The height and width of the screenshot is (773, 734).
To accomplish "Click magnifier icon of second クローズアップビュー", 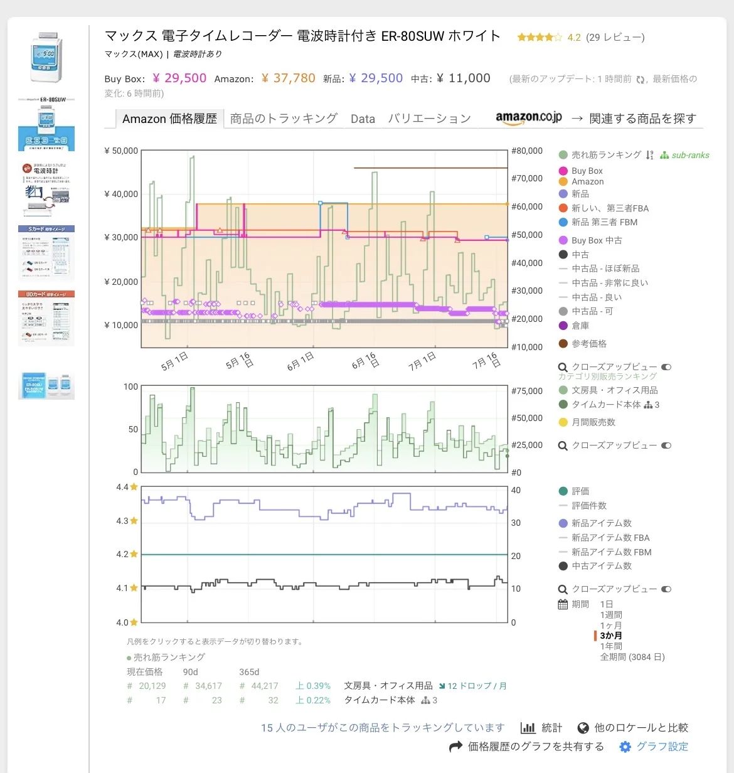I will pos(563,445).
